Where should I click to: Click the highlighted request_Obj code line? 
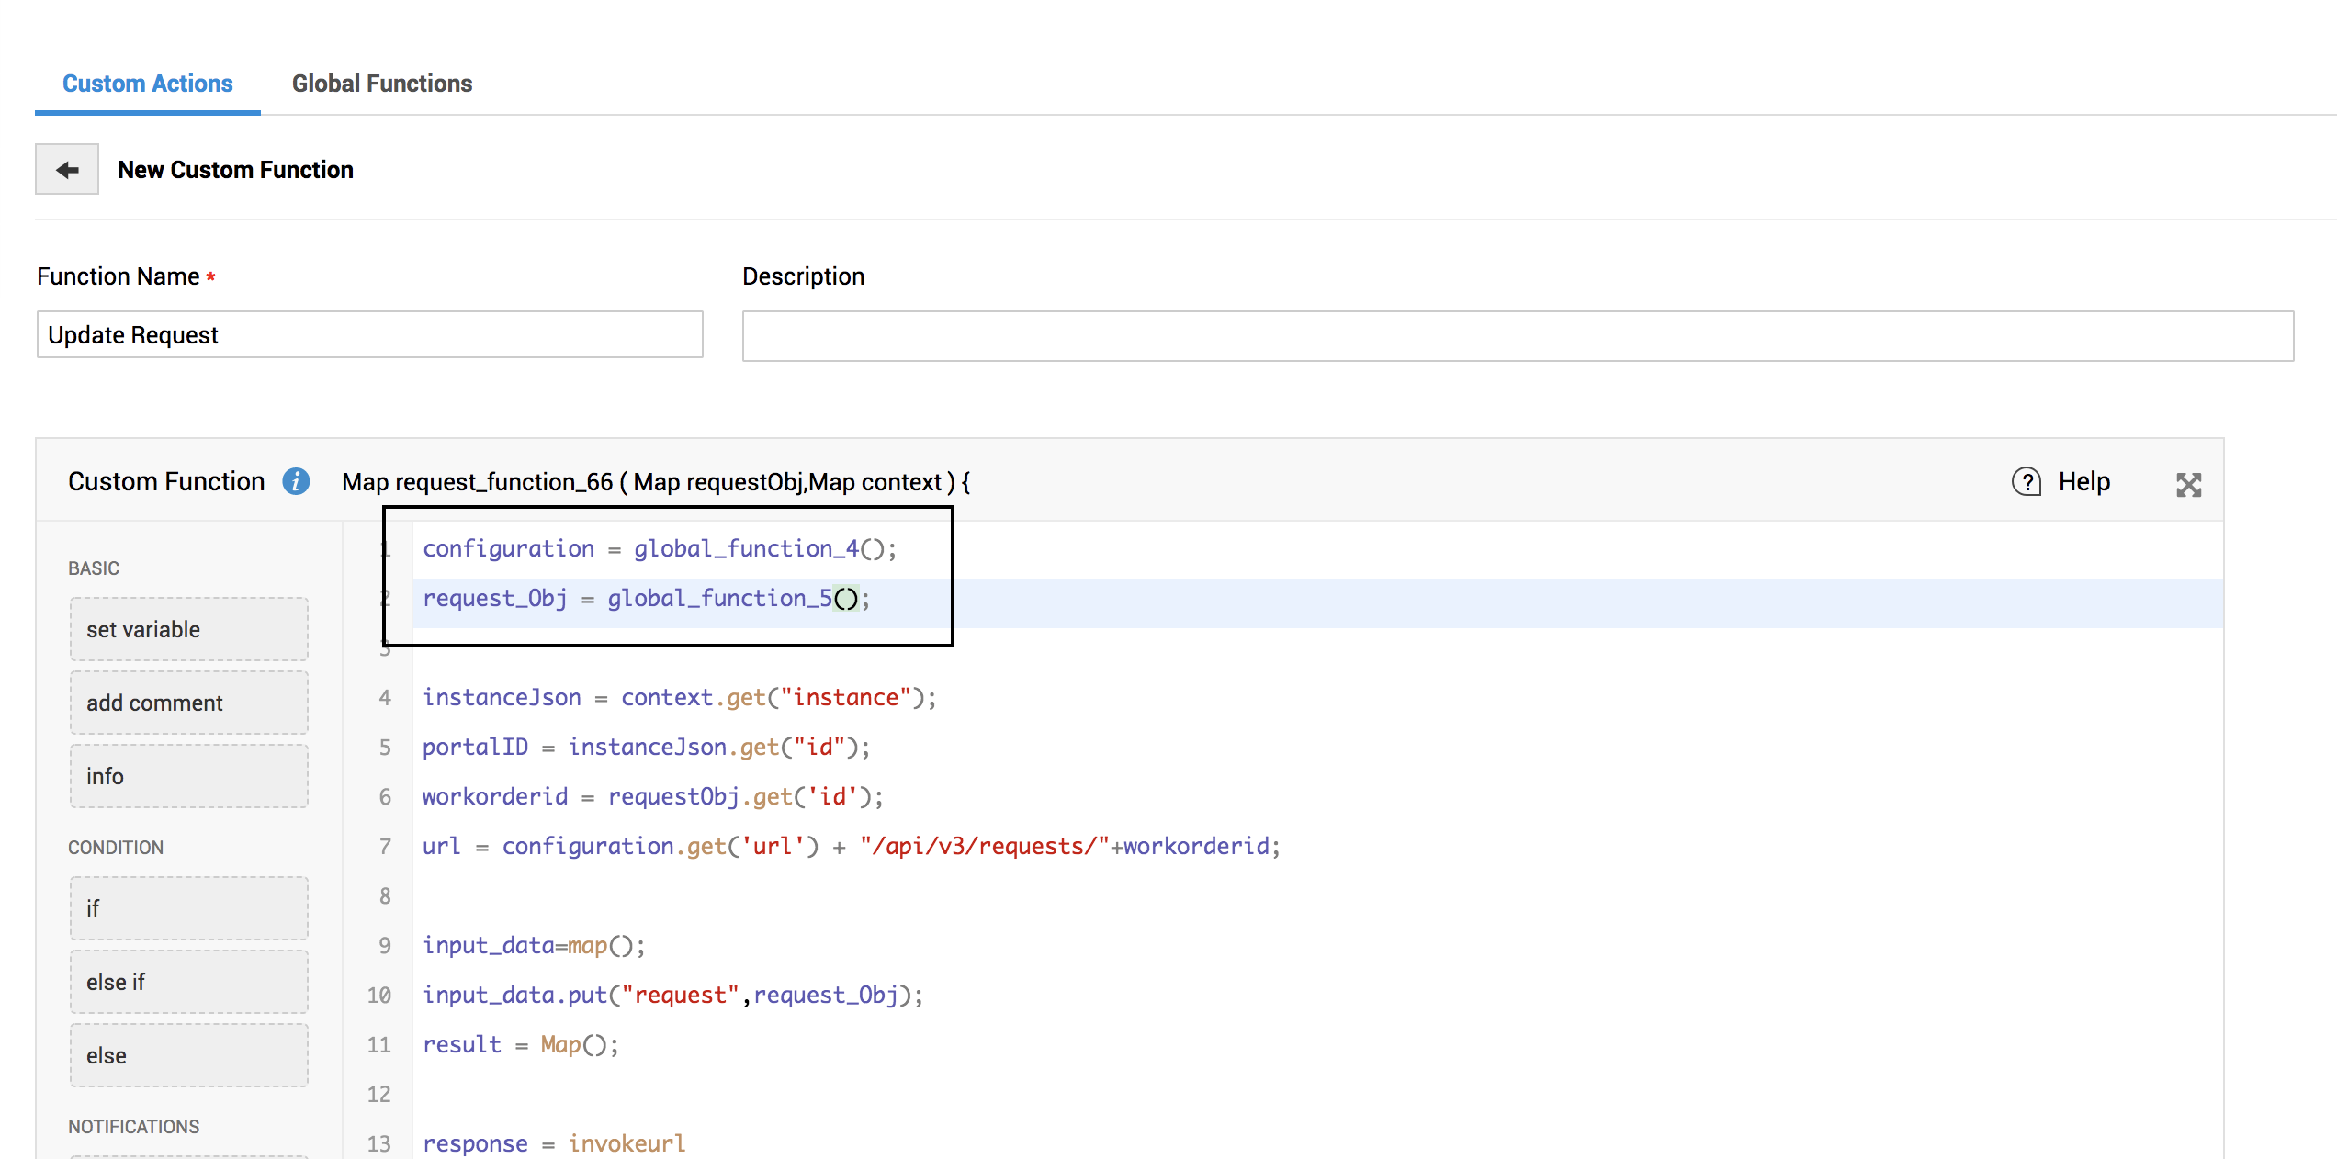click(x=645, y=599)
